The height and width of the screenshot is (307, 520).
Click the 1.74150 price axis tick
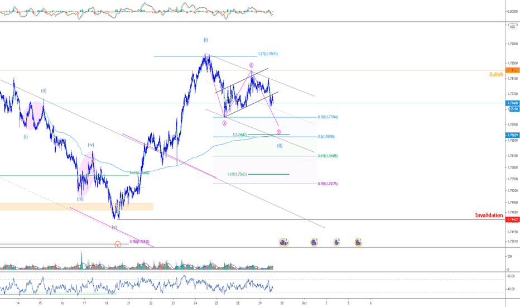tap(512, 232)
